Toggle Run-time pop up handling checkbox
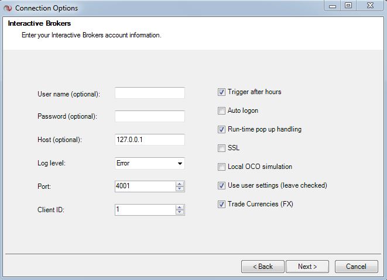This screenshot has height=280, width=387. tap(221, 129)
